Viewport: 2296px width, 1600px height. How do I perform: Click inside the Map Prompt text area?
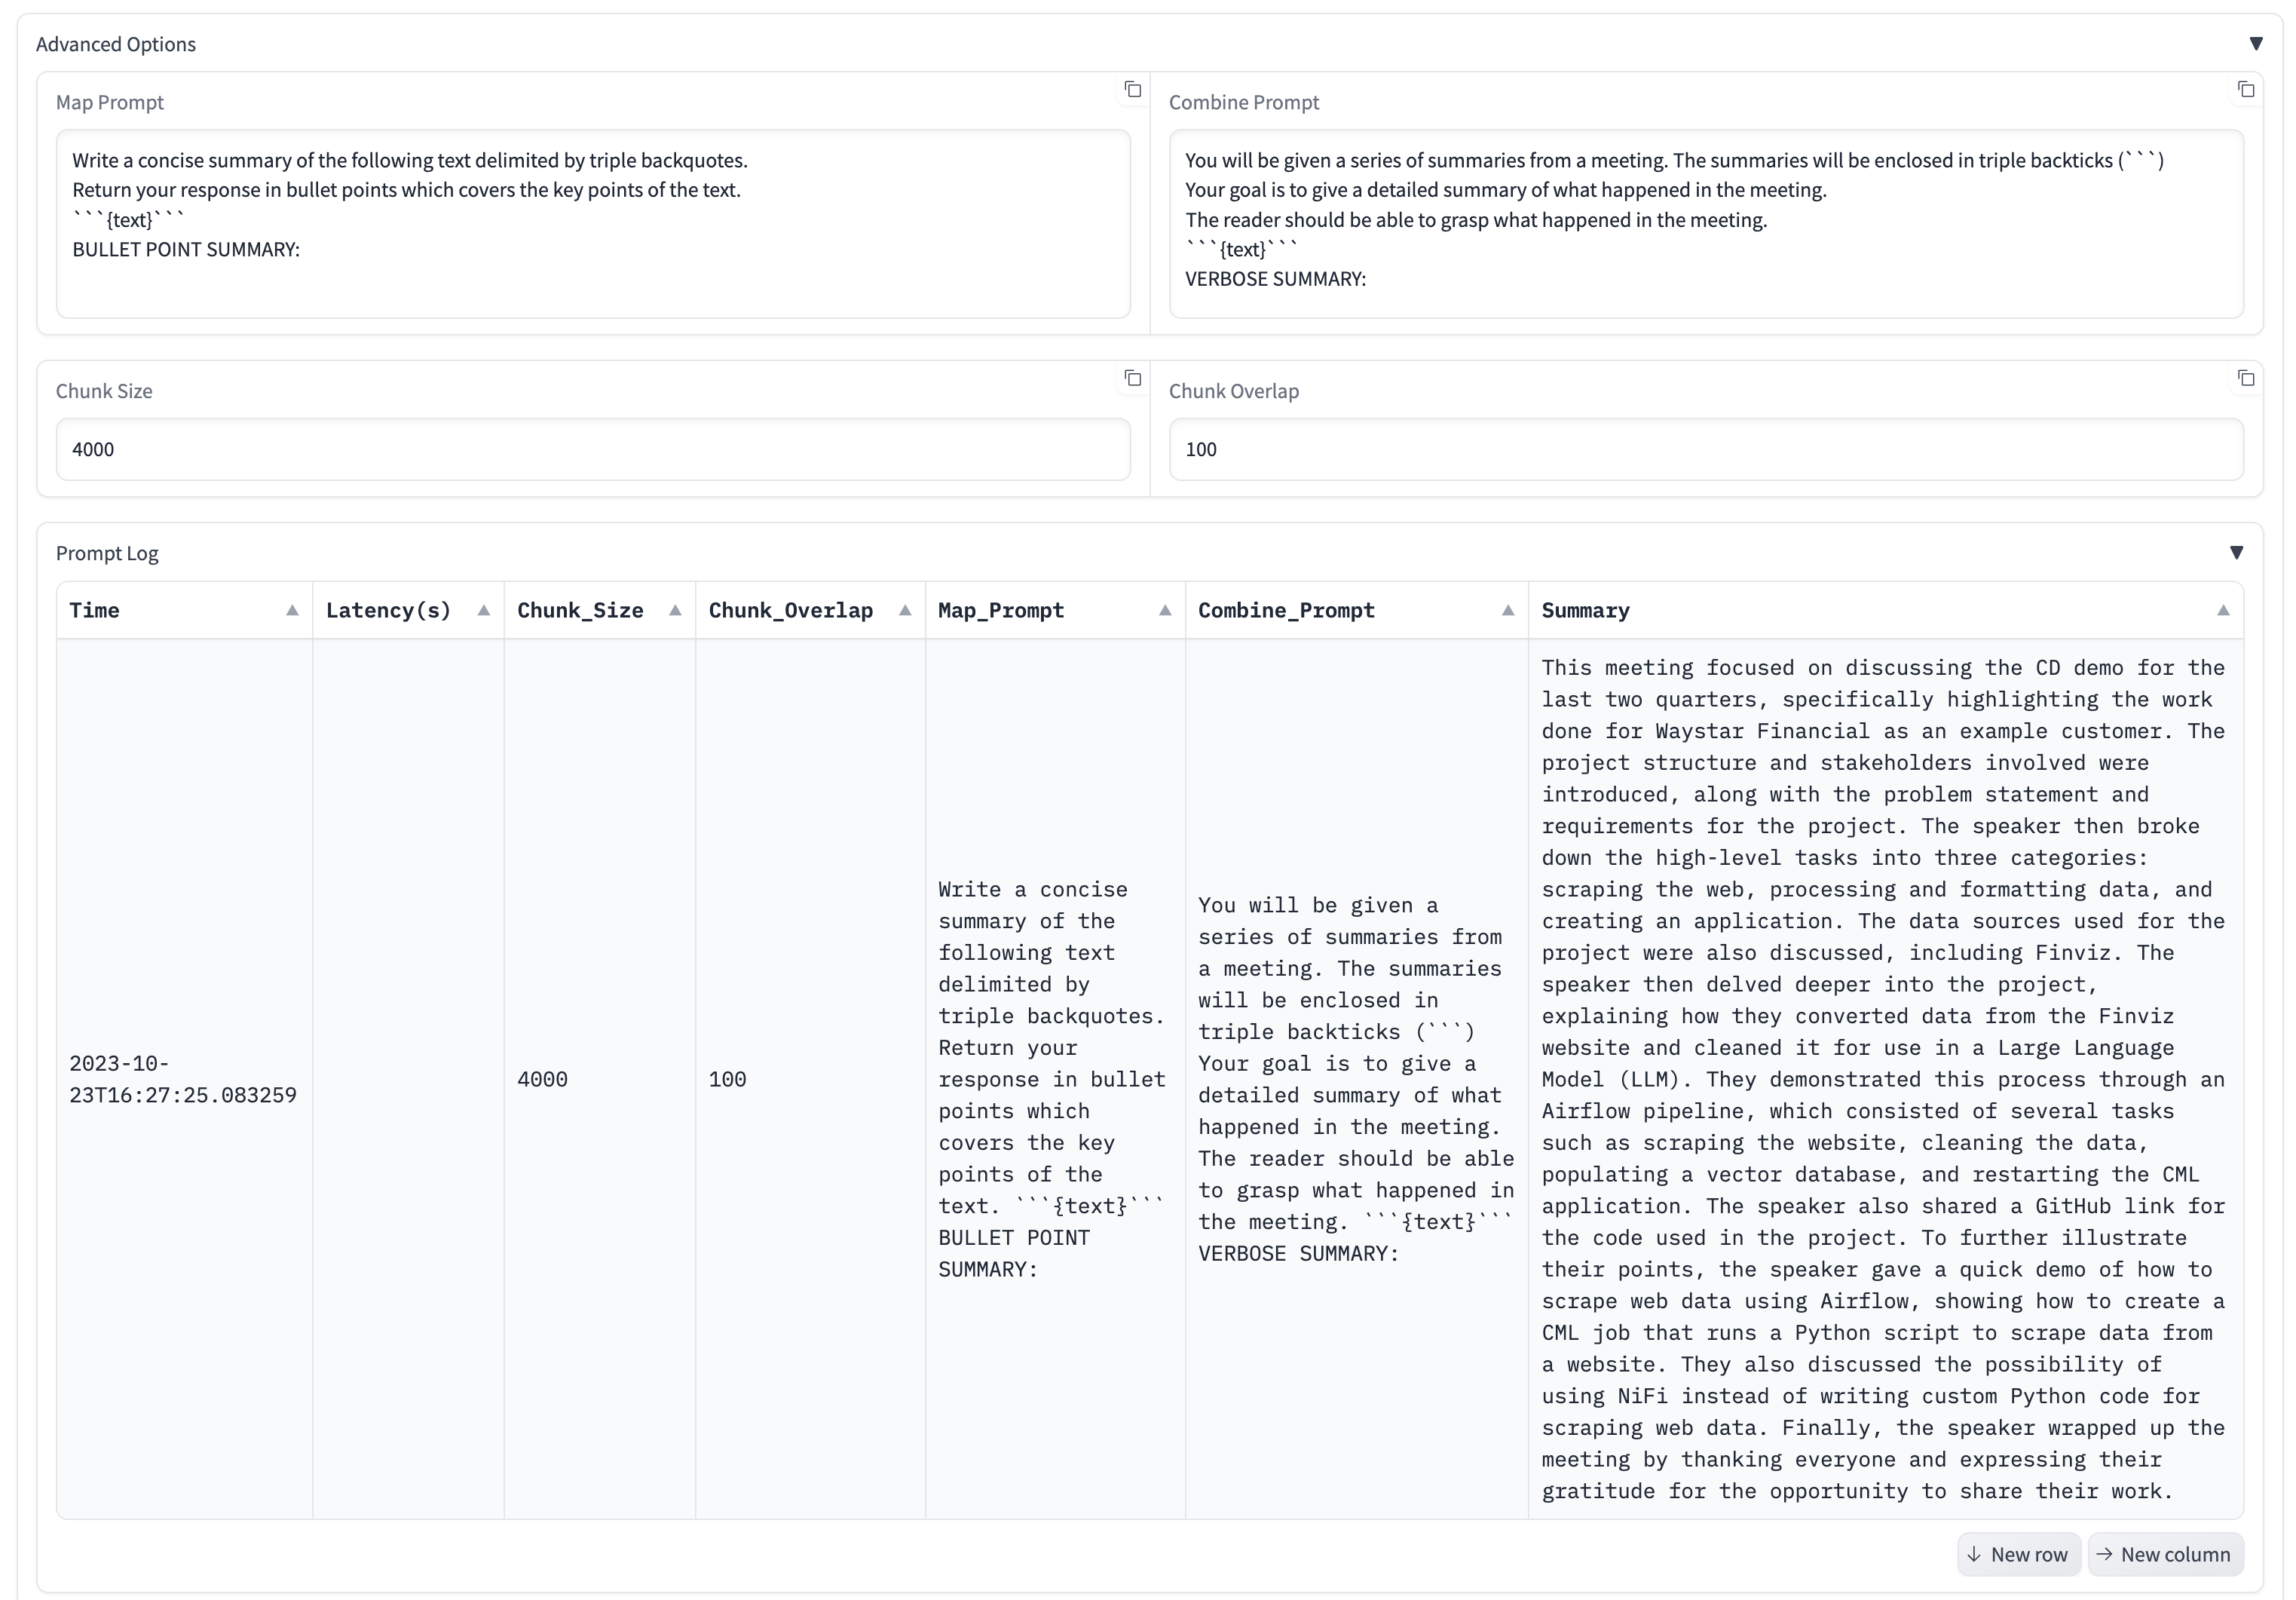pos(592,224)
